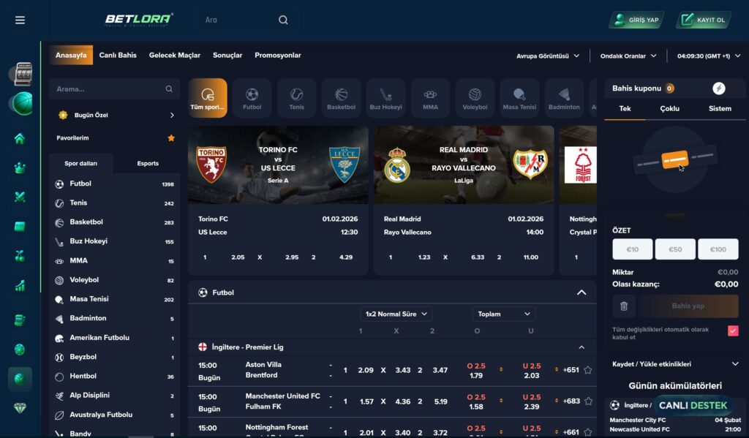Viewport: 749px width, 438px height.
Task: Open the time zone GMT+1 dropdown
Action: click(709, 56)
